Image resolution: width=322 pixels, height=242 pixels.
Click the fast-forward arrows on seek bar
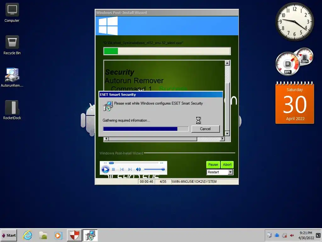(162, 163)
